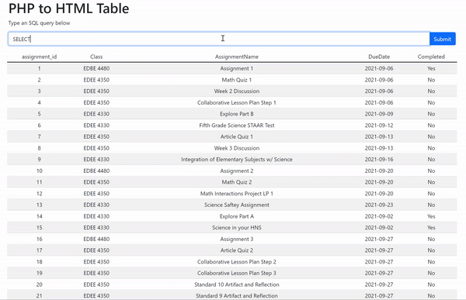466x300 pixels.
Task: Select 'Collaborative Lesson Plan Step 1' cell
Action: point(237,102)
